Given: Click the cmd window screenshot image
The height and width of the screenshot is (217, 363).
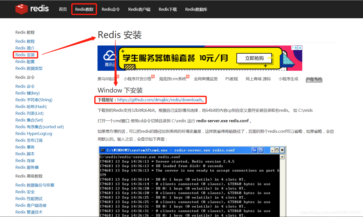Looking at the screenshot, I should coord(192,181).
